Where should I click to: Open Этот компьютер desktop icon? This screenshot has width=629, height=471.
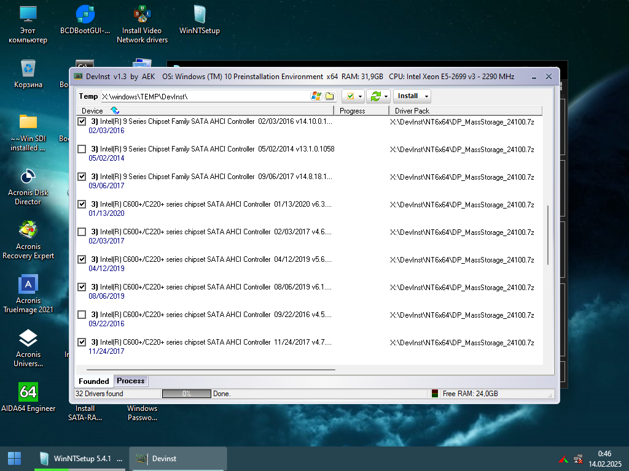[x=28, y=25]
